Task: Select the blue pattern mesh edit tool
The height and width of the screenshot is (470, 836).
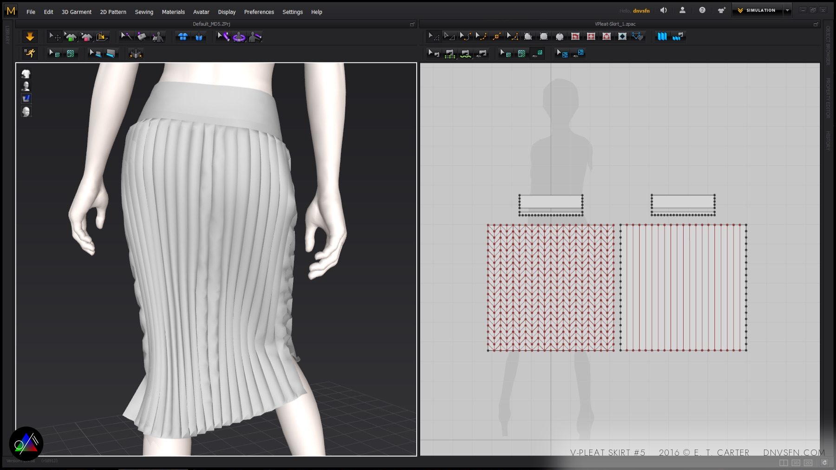Action: [x=562, y=53]
